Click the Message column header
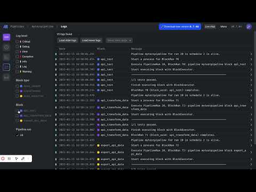 (x=137, y=49)
